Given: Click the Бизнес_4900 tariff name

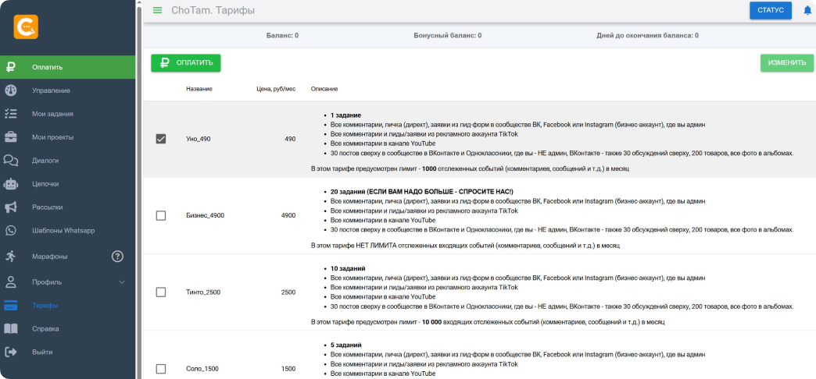Looking at the screenshot, I should [x=205, y=215].
